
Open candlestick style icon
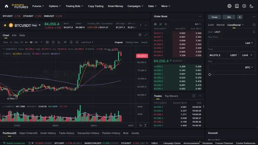coord(65,42)
